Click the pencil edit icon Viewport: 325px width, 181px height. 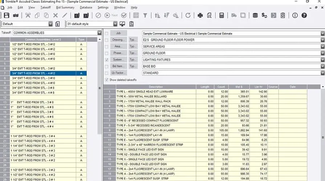point(65,15)
